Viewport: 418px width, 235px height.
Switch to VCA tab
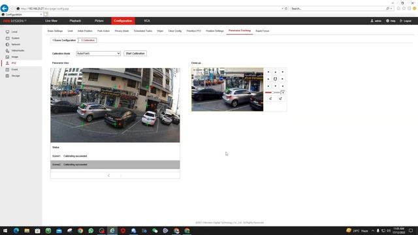point(147,21)
